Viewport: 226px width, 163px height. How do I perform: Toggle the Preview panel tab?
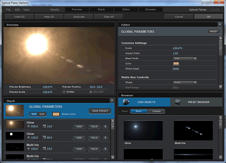77,9
